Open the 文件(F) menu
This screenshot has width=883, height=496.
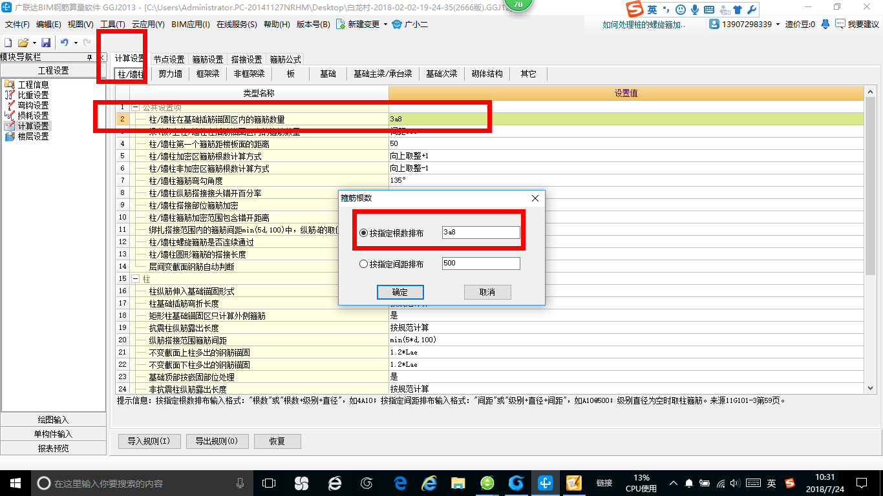[x=17, y=25]
